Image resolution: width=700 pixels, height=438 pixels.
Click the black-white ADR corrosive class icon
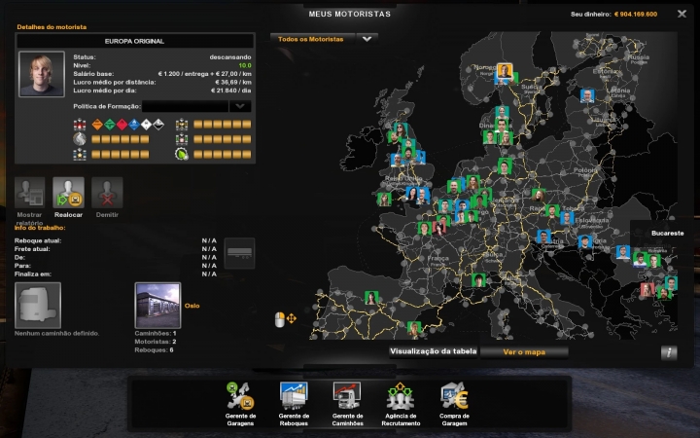pyautogui.click(x=158, y=125)
